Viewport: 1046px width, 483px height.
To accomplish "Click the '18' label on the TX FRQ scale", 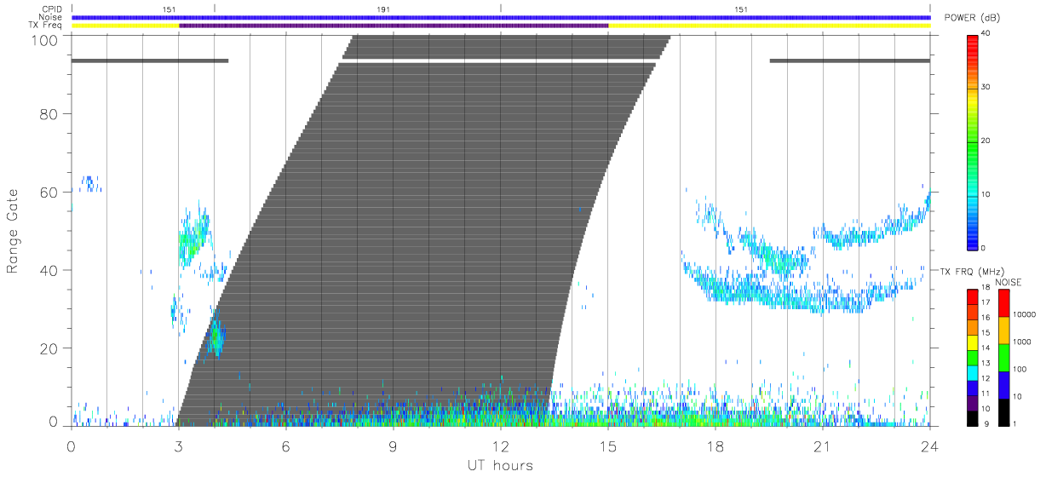I will tap(986, 287).
